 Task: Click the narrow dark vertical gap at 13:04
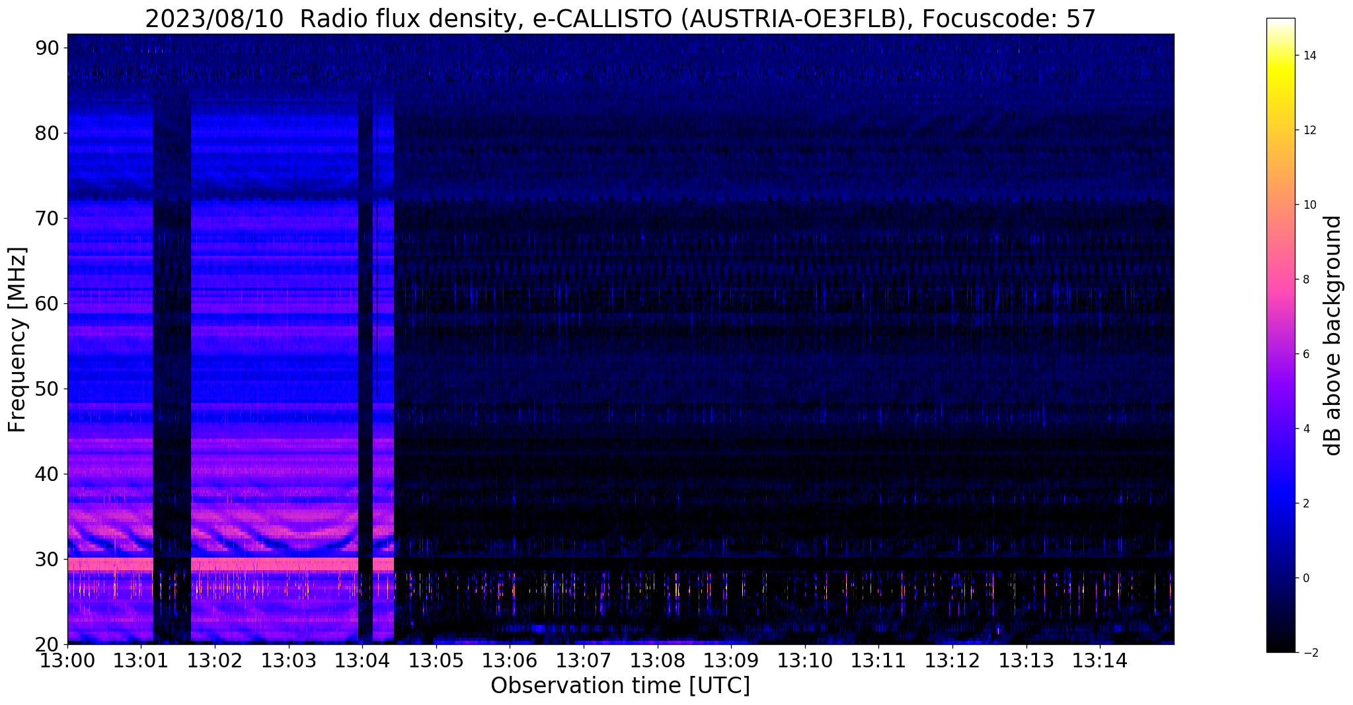366,367
